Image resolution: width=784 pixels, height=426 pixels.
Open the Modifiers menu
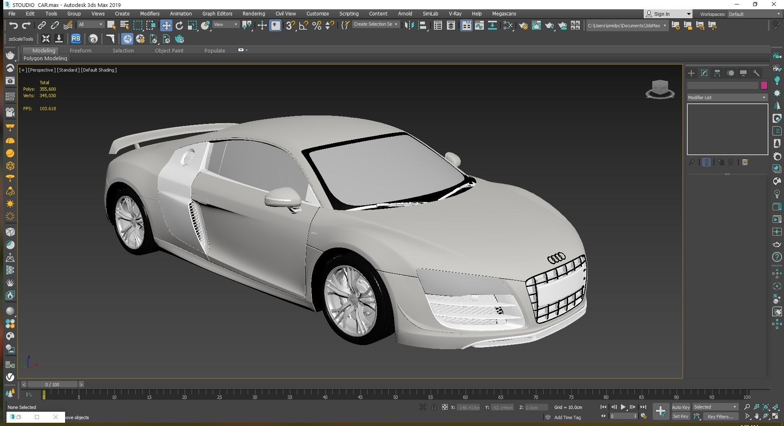click(150, 13)
